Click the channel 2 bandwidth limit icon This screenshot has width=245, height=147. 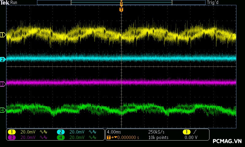(92, 132)
